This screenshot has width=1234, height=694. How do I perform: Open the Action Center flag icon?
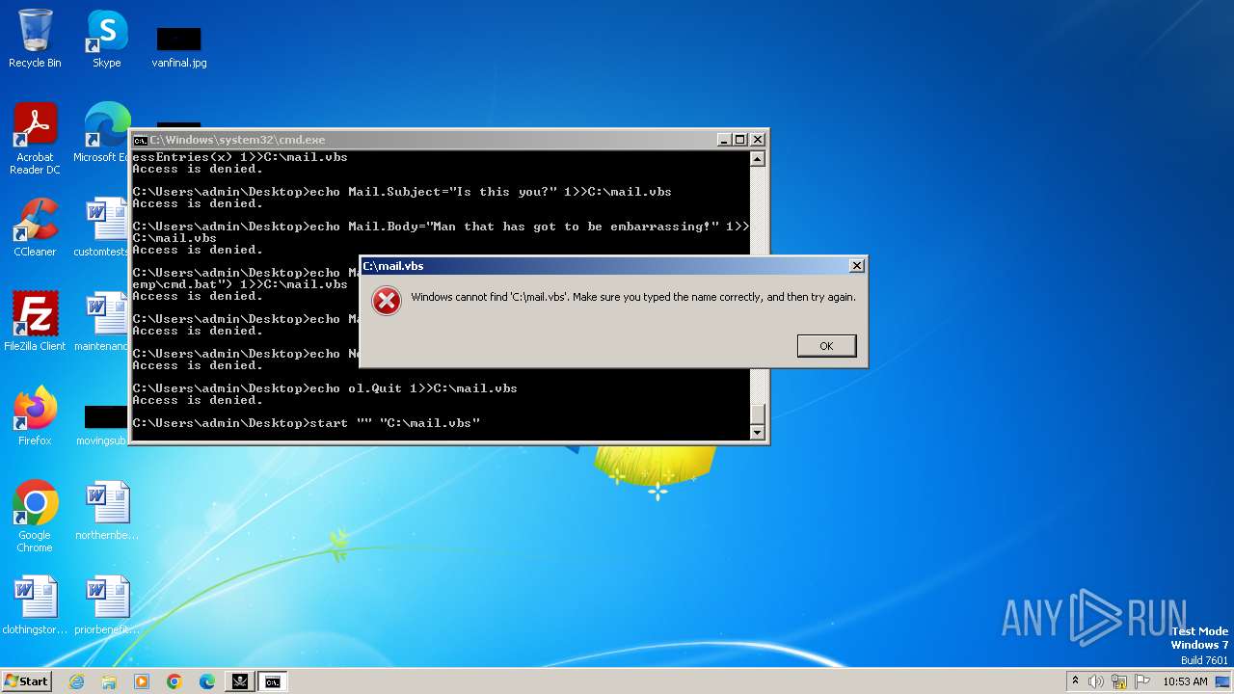point(1142,681)
